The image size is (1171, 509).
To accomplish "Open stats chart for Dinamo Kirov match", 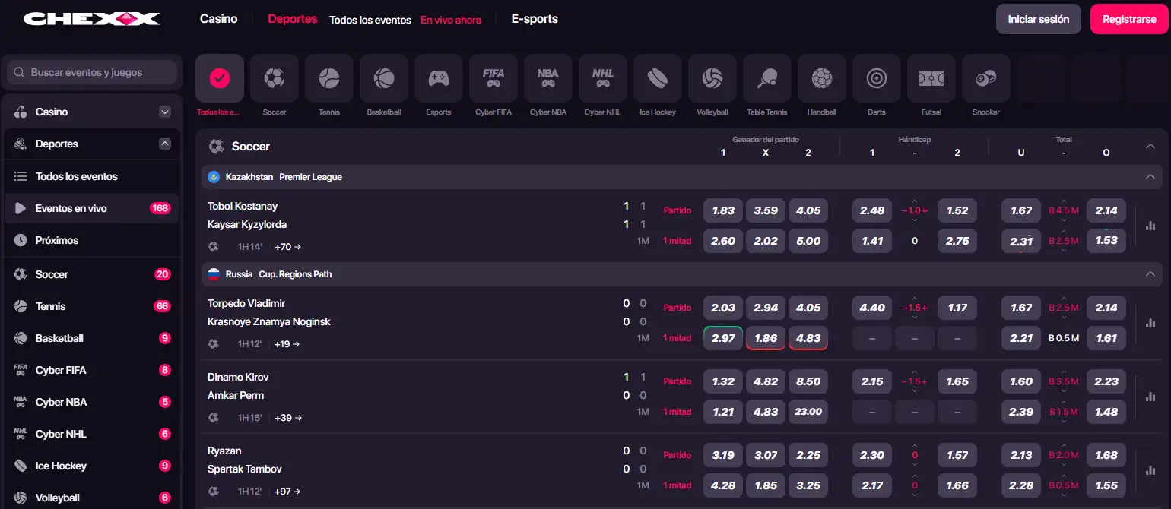I will point(1150,397).
